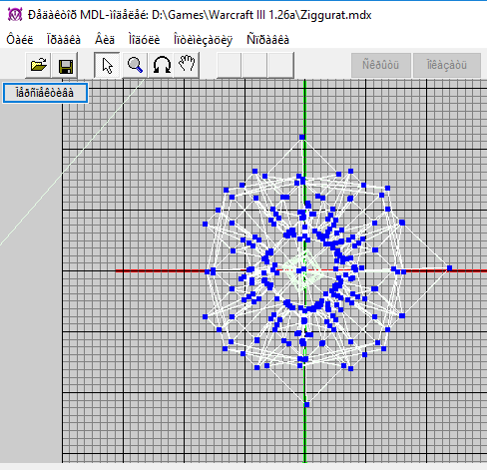The height and width of the screenshot is (470, 487).
Task: Open the 'Ôàéë' menu
Action: click(20, 40)
